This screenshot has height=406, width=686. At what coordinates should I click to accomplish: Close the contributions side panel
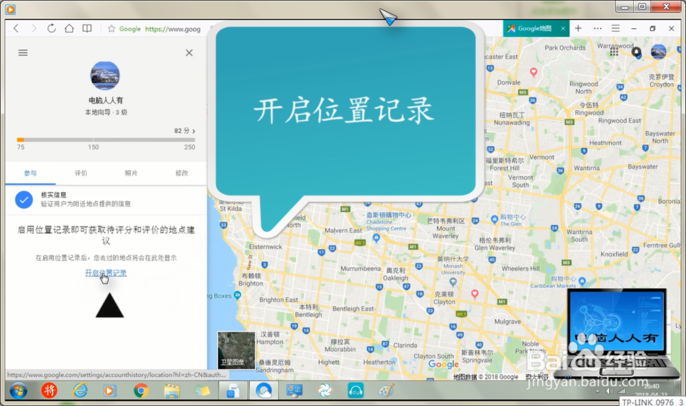(x=189, y=53)
